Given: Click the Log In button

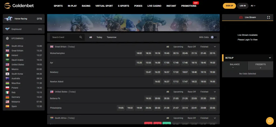Looking at the screenshot, I should click(243, 6).
